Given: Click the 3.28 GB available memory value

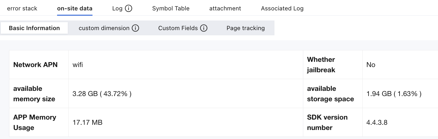Looking at the screenshot, I should click(x=102, y=94).
